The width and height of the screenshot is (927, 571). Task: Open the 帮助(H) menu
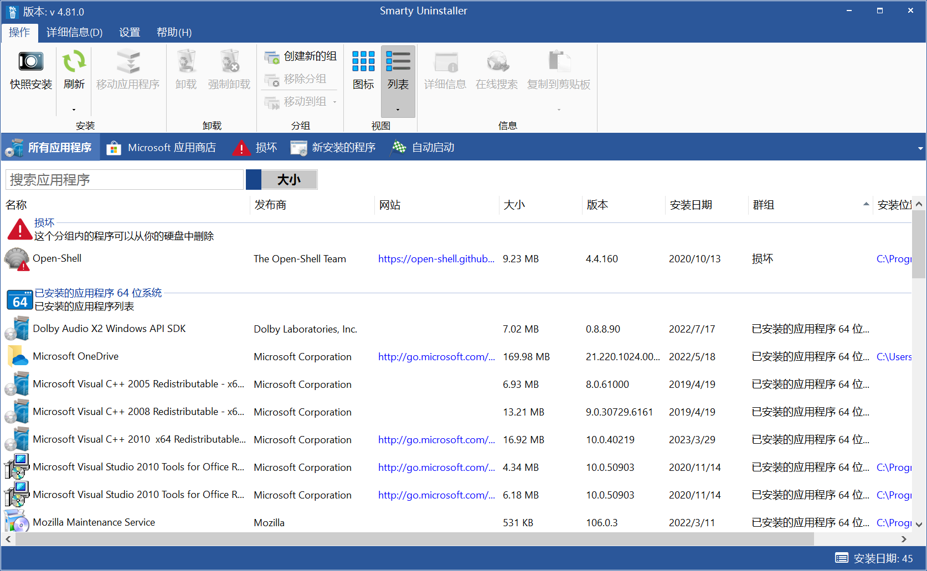click(174, 32)
